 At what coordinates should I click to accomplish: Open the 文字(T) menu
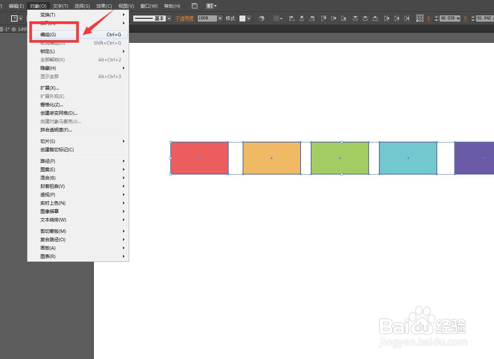[60, 6]
